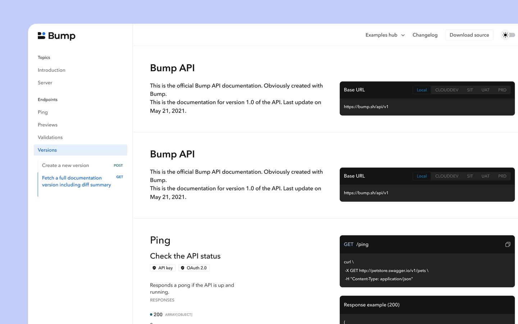The height and width of the screenshot is (324, 518).
Task: Click the Endpoints sidebar label
Action: pyautogui.click(x=47, y=100)
